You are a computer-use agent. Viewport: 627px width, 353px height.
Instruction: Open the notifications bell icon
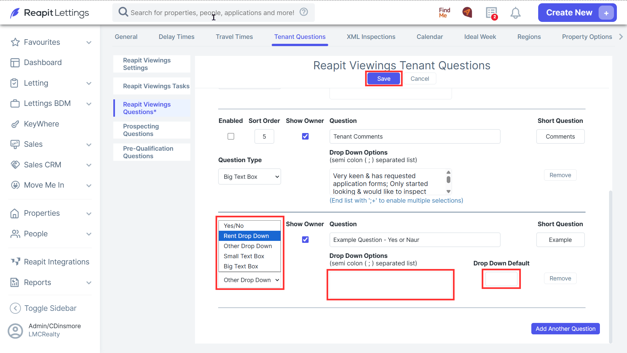(x=515, y=13)
